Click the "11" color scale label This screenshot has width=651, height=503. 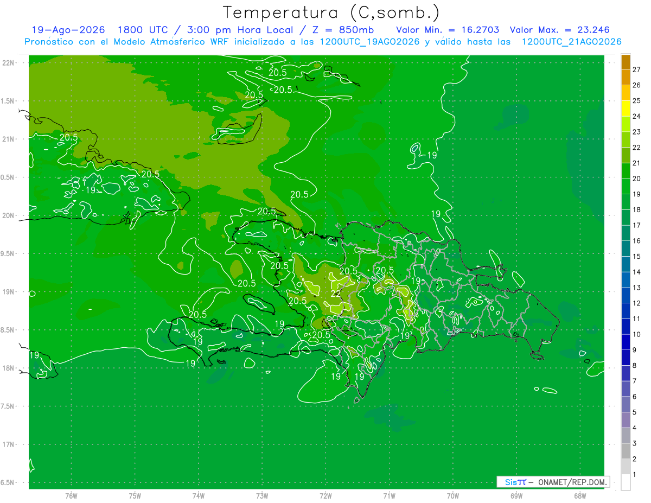coord(637,319)
